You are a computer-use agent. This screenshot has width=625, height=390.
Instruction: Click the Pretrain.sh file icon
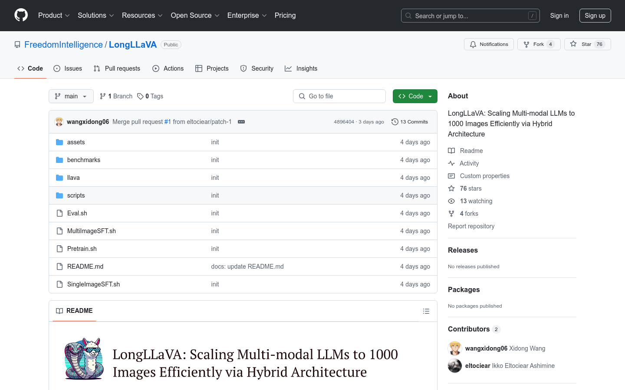tap(59, 249)
